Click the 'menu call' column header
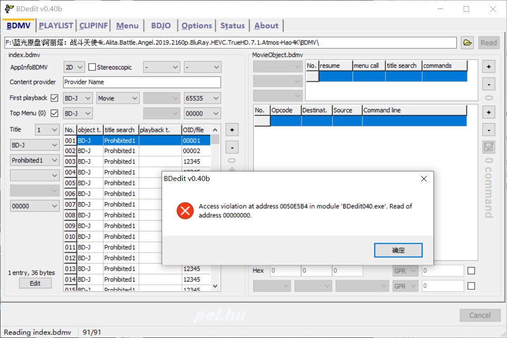 pos(369,65)
